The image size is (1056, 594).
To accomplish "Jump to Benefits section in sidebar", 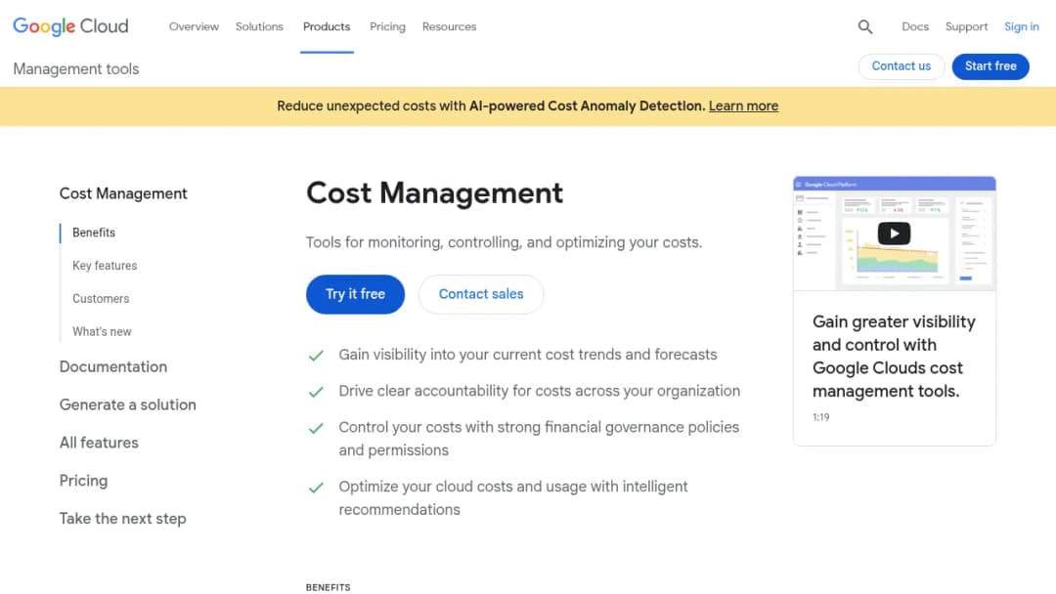I will 94,233.
